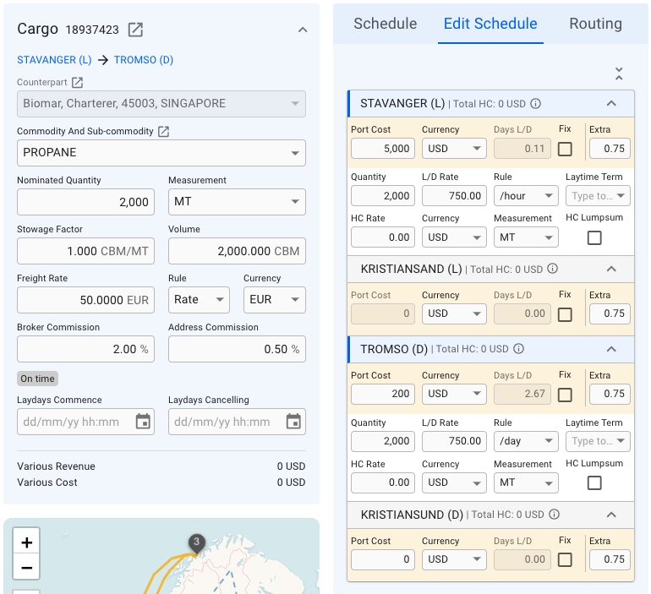Open Commodity And Sub-commodity external link icon
The height and width of the screenshot is (594, 651).
pos(164,132)
